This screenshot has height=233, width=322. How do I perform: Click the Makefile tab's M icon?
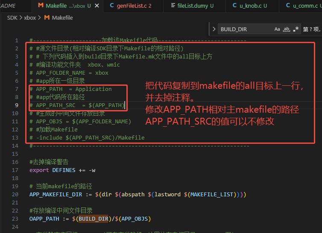(41, 6)
